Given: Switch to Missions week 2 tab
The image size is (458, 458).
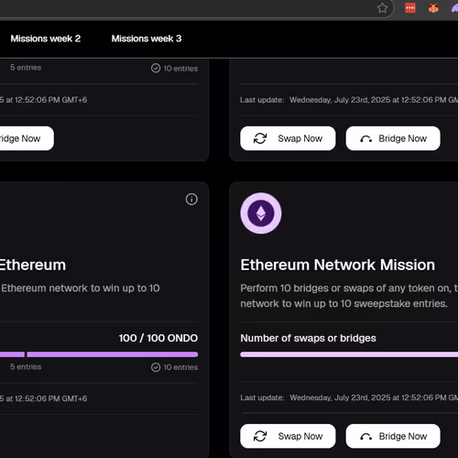Looking at the screenshot, I should pos(46,38).
